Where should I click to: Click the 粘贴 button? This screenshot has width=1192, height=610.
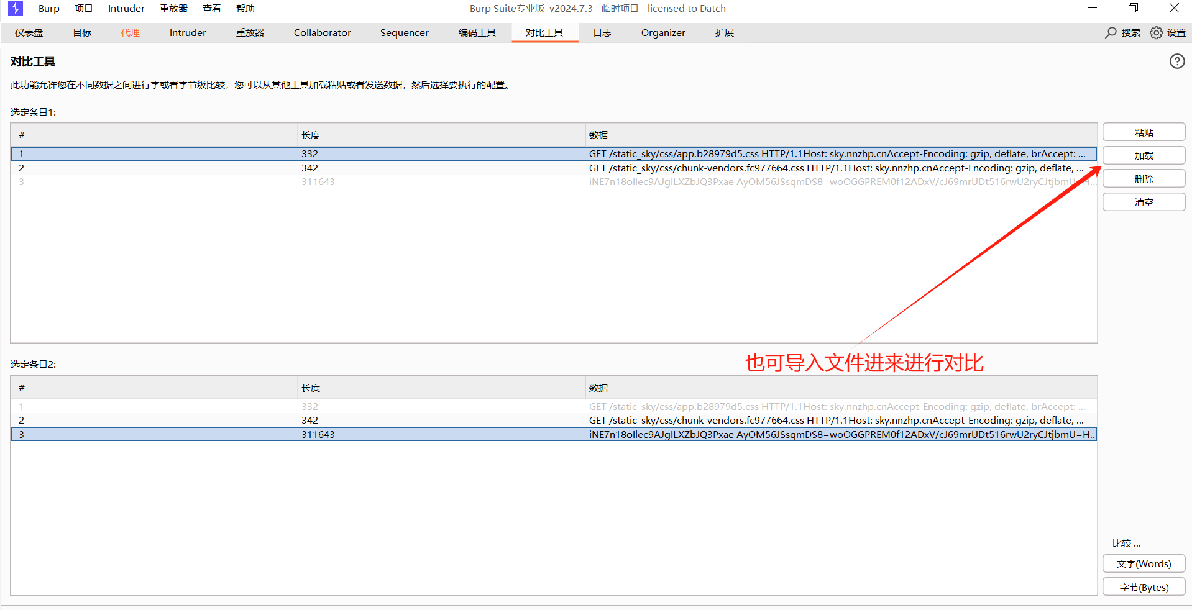1144,132
